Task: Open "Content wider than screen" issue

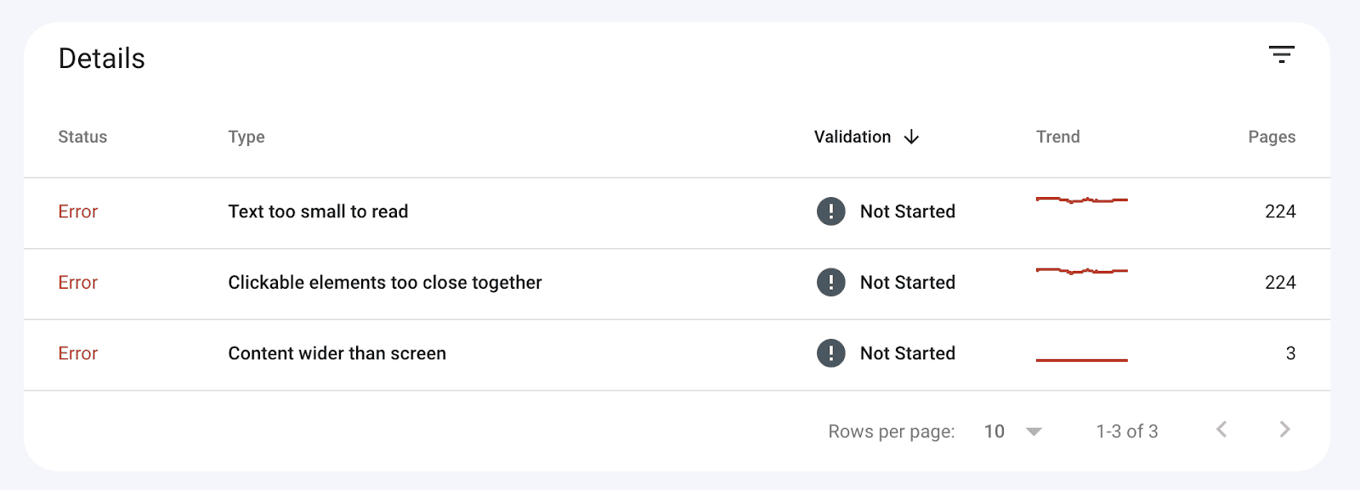Action: (337, 353)
